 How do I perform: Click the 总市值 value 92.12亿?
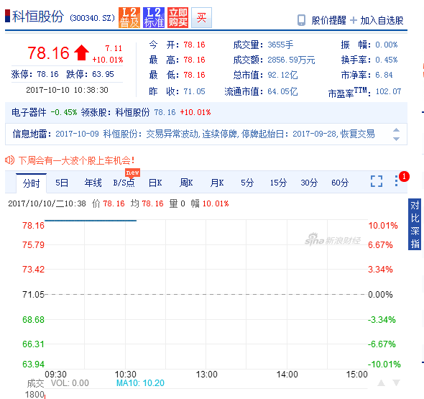282,75
